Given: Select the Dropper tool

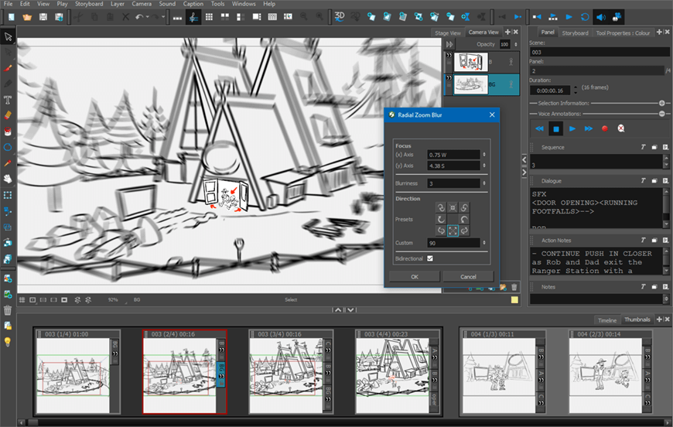Looking at the screenshot, I should (8, 163).
